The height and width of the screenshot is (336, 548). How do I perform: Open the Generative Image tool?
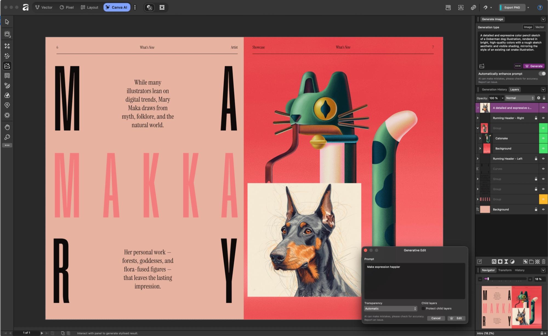[x=7, y=66]
